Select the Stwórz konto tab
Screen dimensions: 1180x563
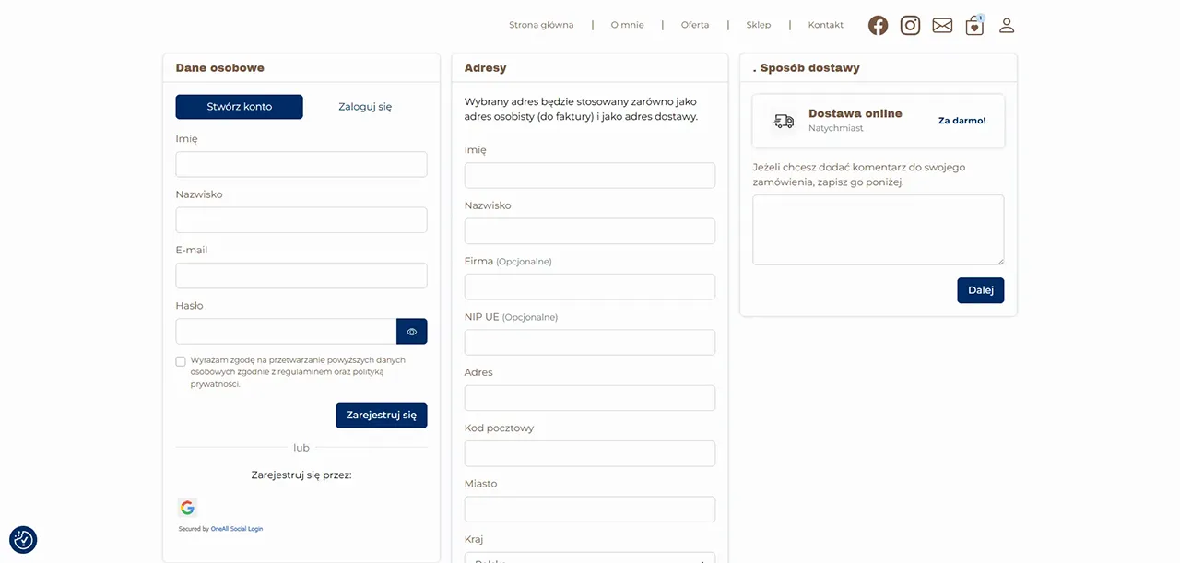tap(239, 107)
